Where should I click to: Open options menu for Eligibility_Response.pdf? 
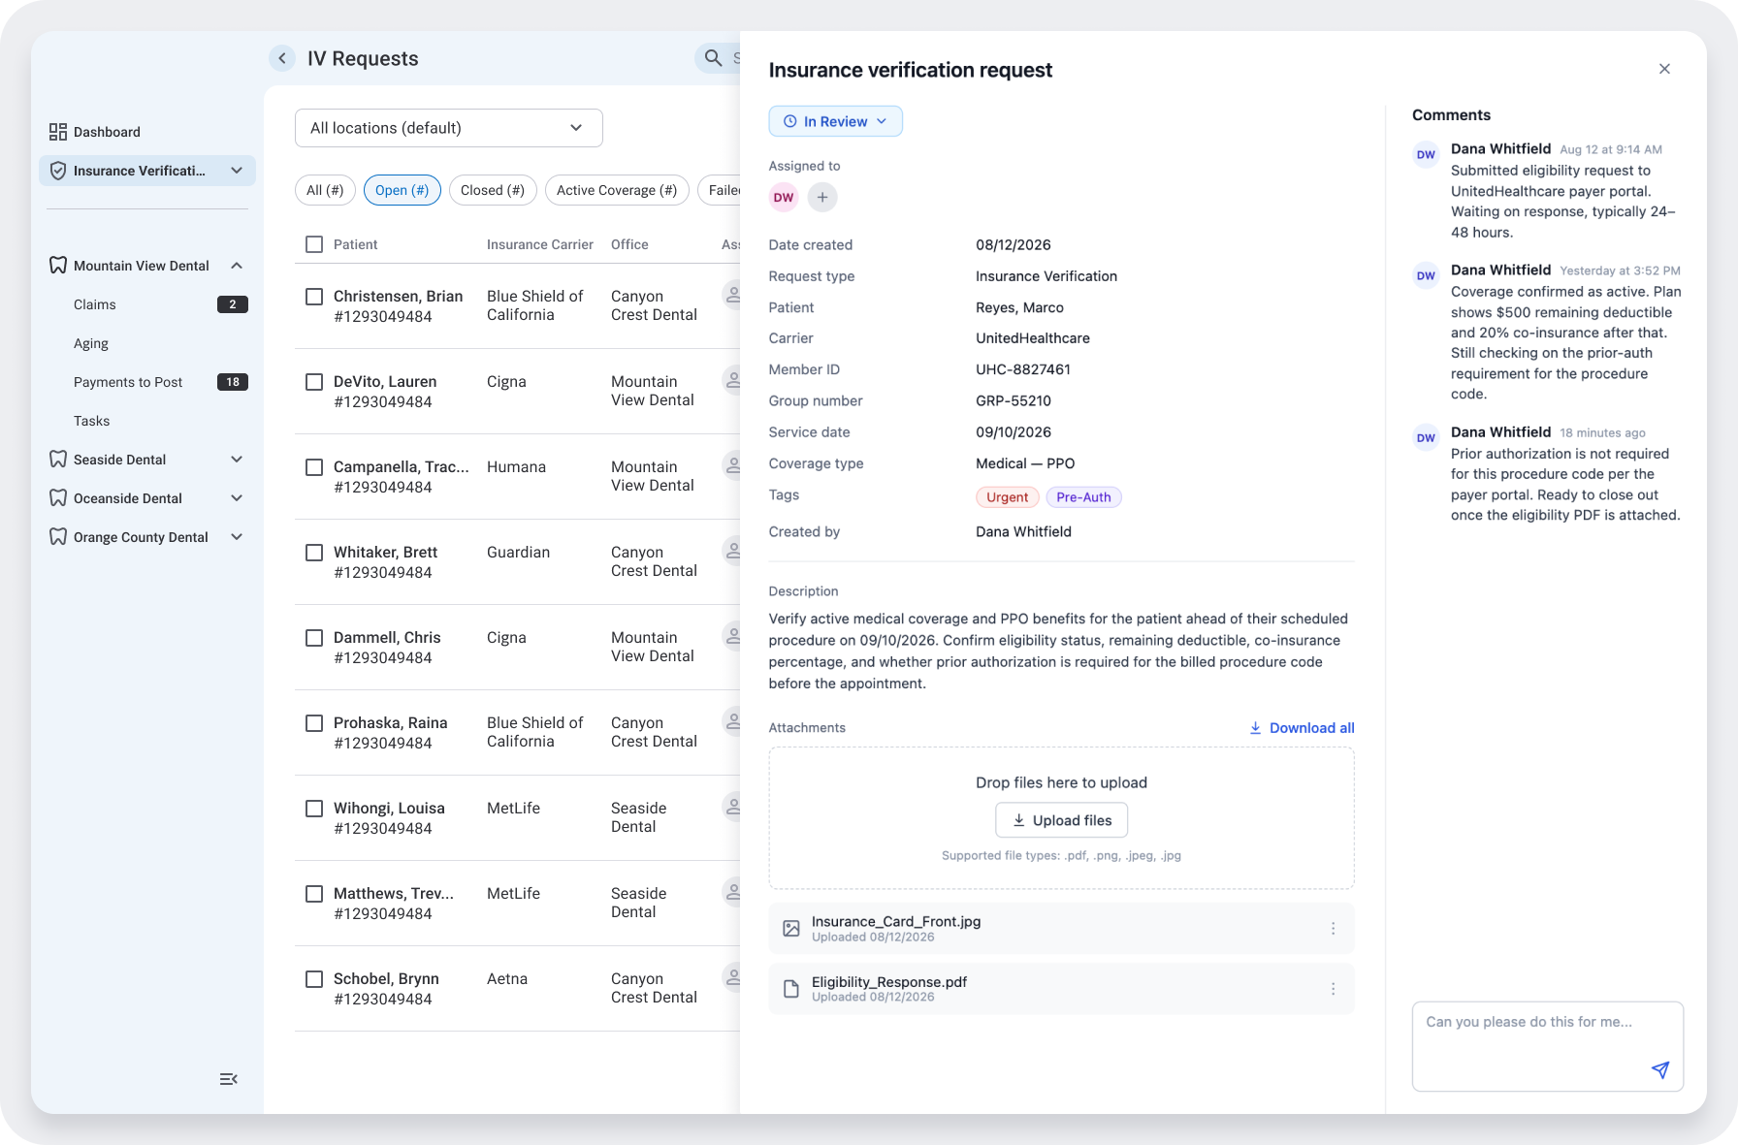1334,989
